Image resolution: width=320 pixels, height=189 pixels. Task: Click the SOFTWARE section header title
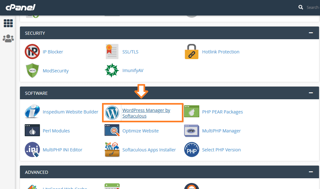tap(36, 93)
